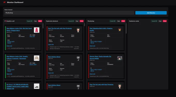Open Pop! Infinite figure image with Query 88083

pyautogui.click(x=78, y=58)
